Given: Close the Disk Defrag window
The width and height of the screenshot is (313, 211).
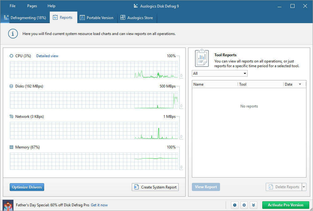Looking at the screenshot, I should pos(305,6).
